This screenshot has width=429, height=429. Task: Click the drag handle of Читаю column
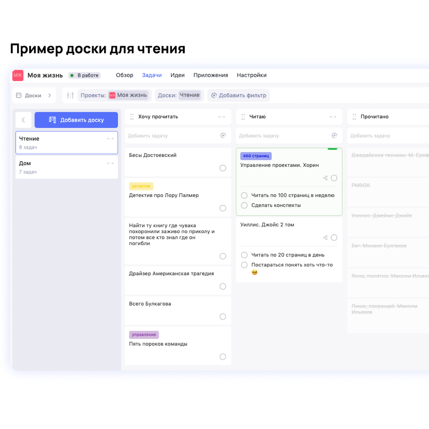[243, 117]
